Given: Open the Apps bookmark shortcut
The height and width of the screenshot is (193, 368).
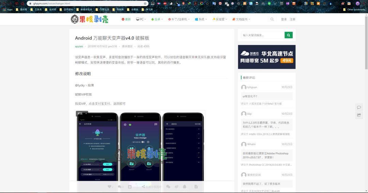Looking at the screenshot, I should 7,10.
